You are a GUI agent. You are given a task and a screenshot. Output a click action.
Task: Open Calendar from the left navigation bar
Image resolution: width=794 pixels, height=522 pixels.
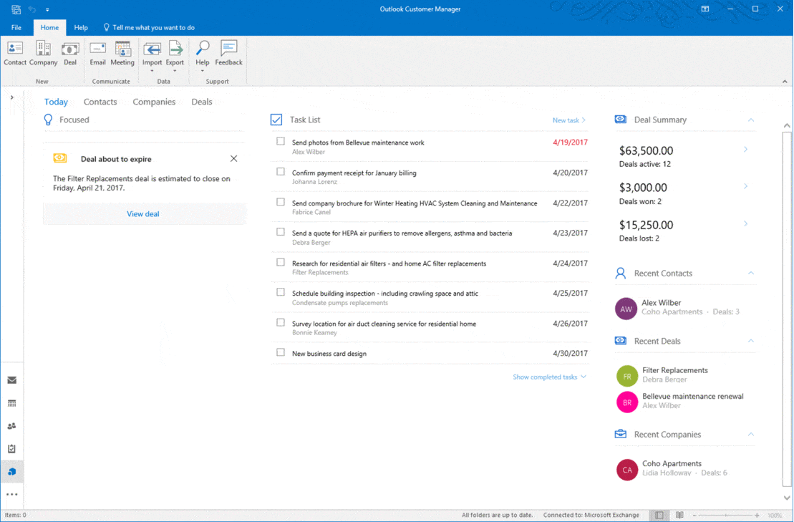pos(11,404)
